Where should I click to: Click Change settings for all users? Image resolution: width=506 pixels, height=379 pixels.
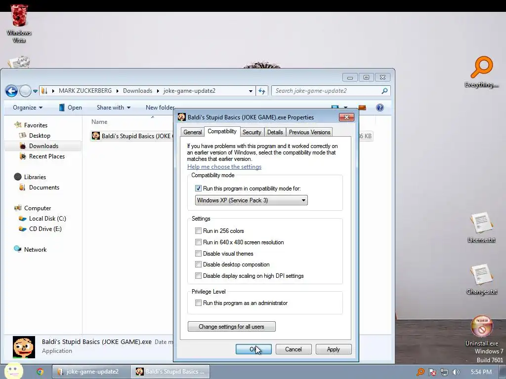[231, 327]
